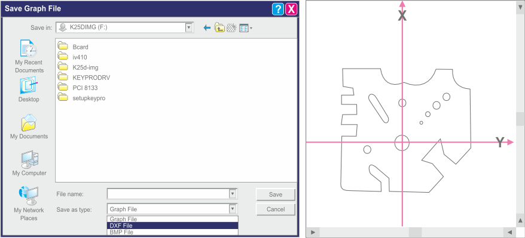Cancel the Save Graph File dialog
Image resolution: width=525 pixels, height=238 pixels.
[276, 209]
